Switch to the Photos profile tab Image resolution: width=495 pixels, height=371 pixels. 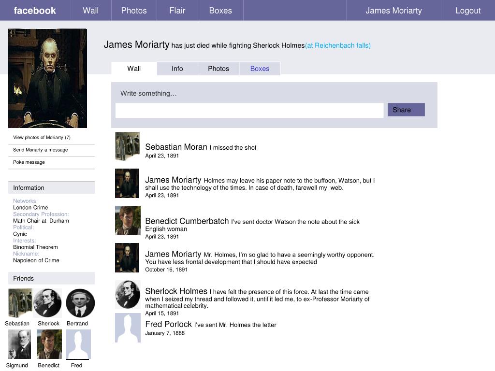(218, 69)
